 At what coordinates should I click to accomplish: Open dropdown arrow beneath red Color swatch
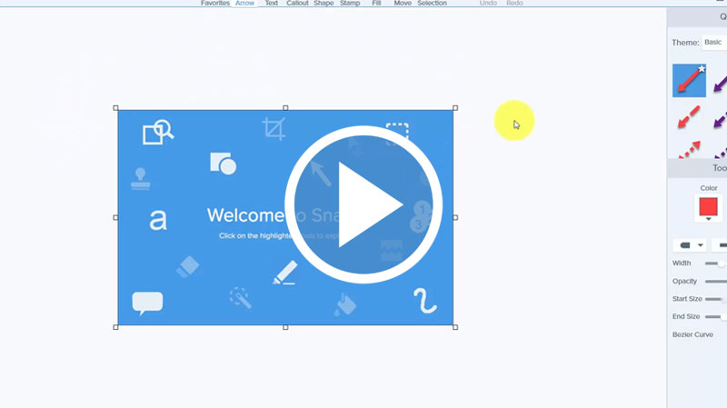coord(708,220)
